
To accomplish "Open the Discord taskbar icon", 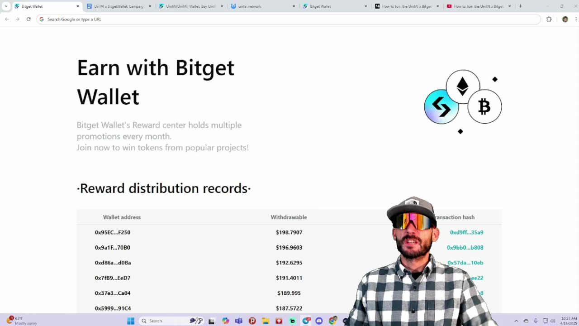I will click(319, 321).
